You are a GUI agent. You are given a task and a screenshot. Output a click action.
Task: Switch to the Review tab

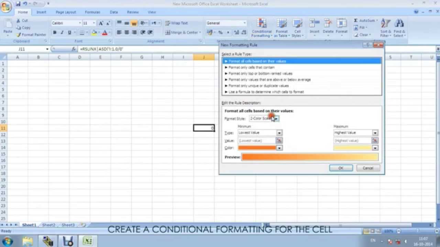coord(133,12)
